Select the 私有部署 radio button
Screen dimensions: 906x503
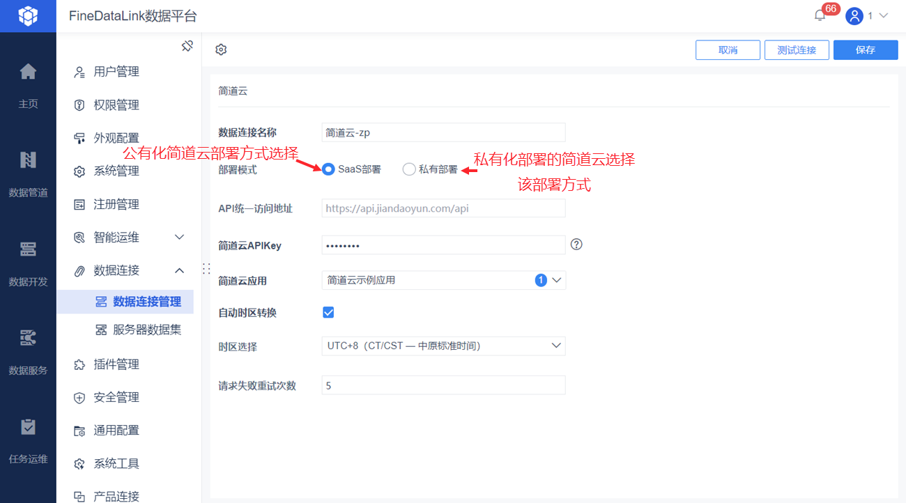(409, 169)
